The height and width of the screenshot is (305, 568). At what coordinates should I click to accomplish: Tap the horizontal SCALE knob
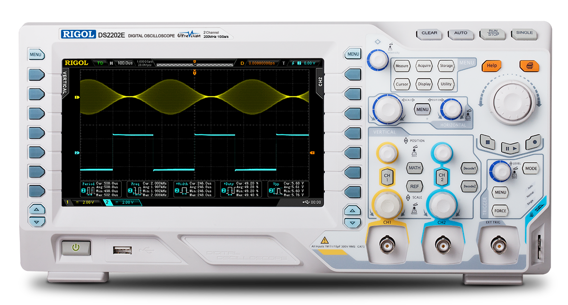[x=387, y=109]
